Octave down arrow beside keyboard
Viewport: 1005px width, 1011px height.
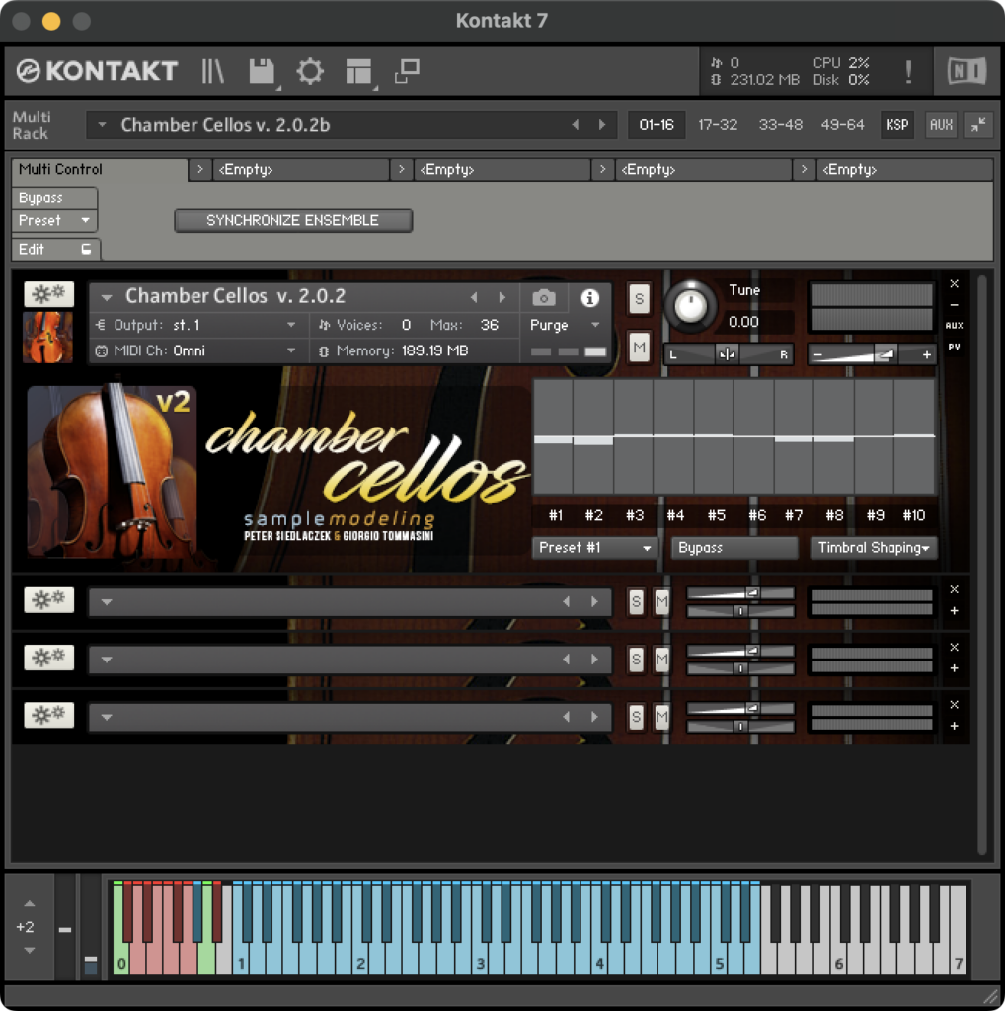tap(29, 950)
